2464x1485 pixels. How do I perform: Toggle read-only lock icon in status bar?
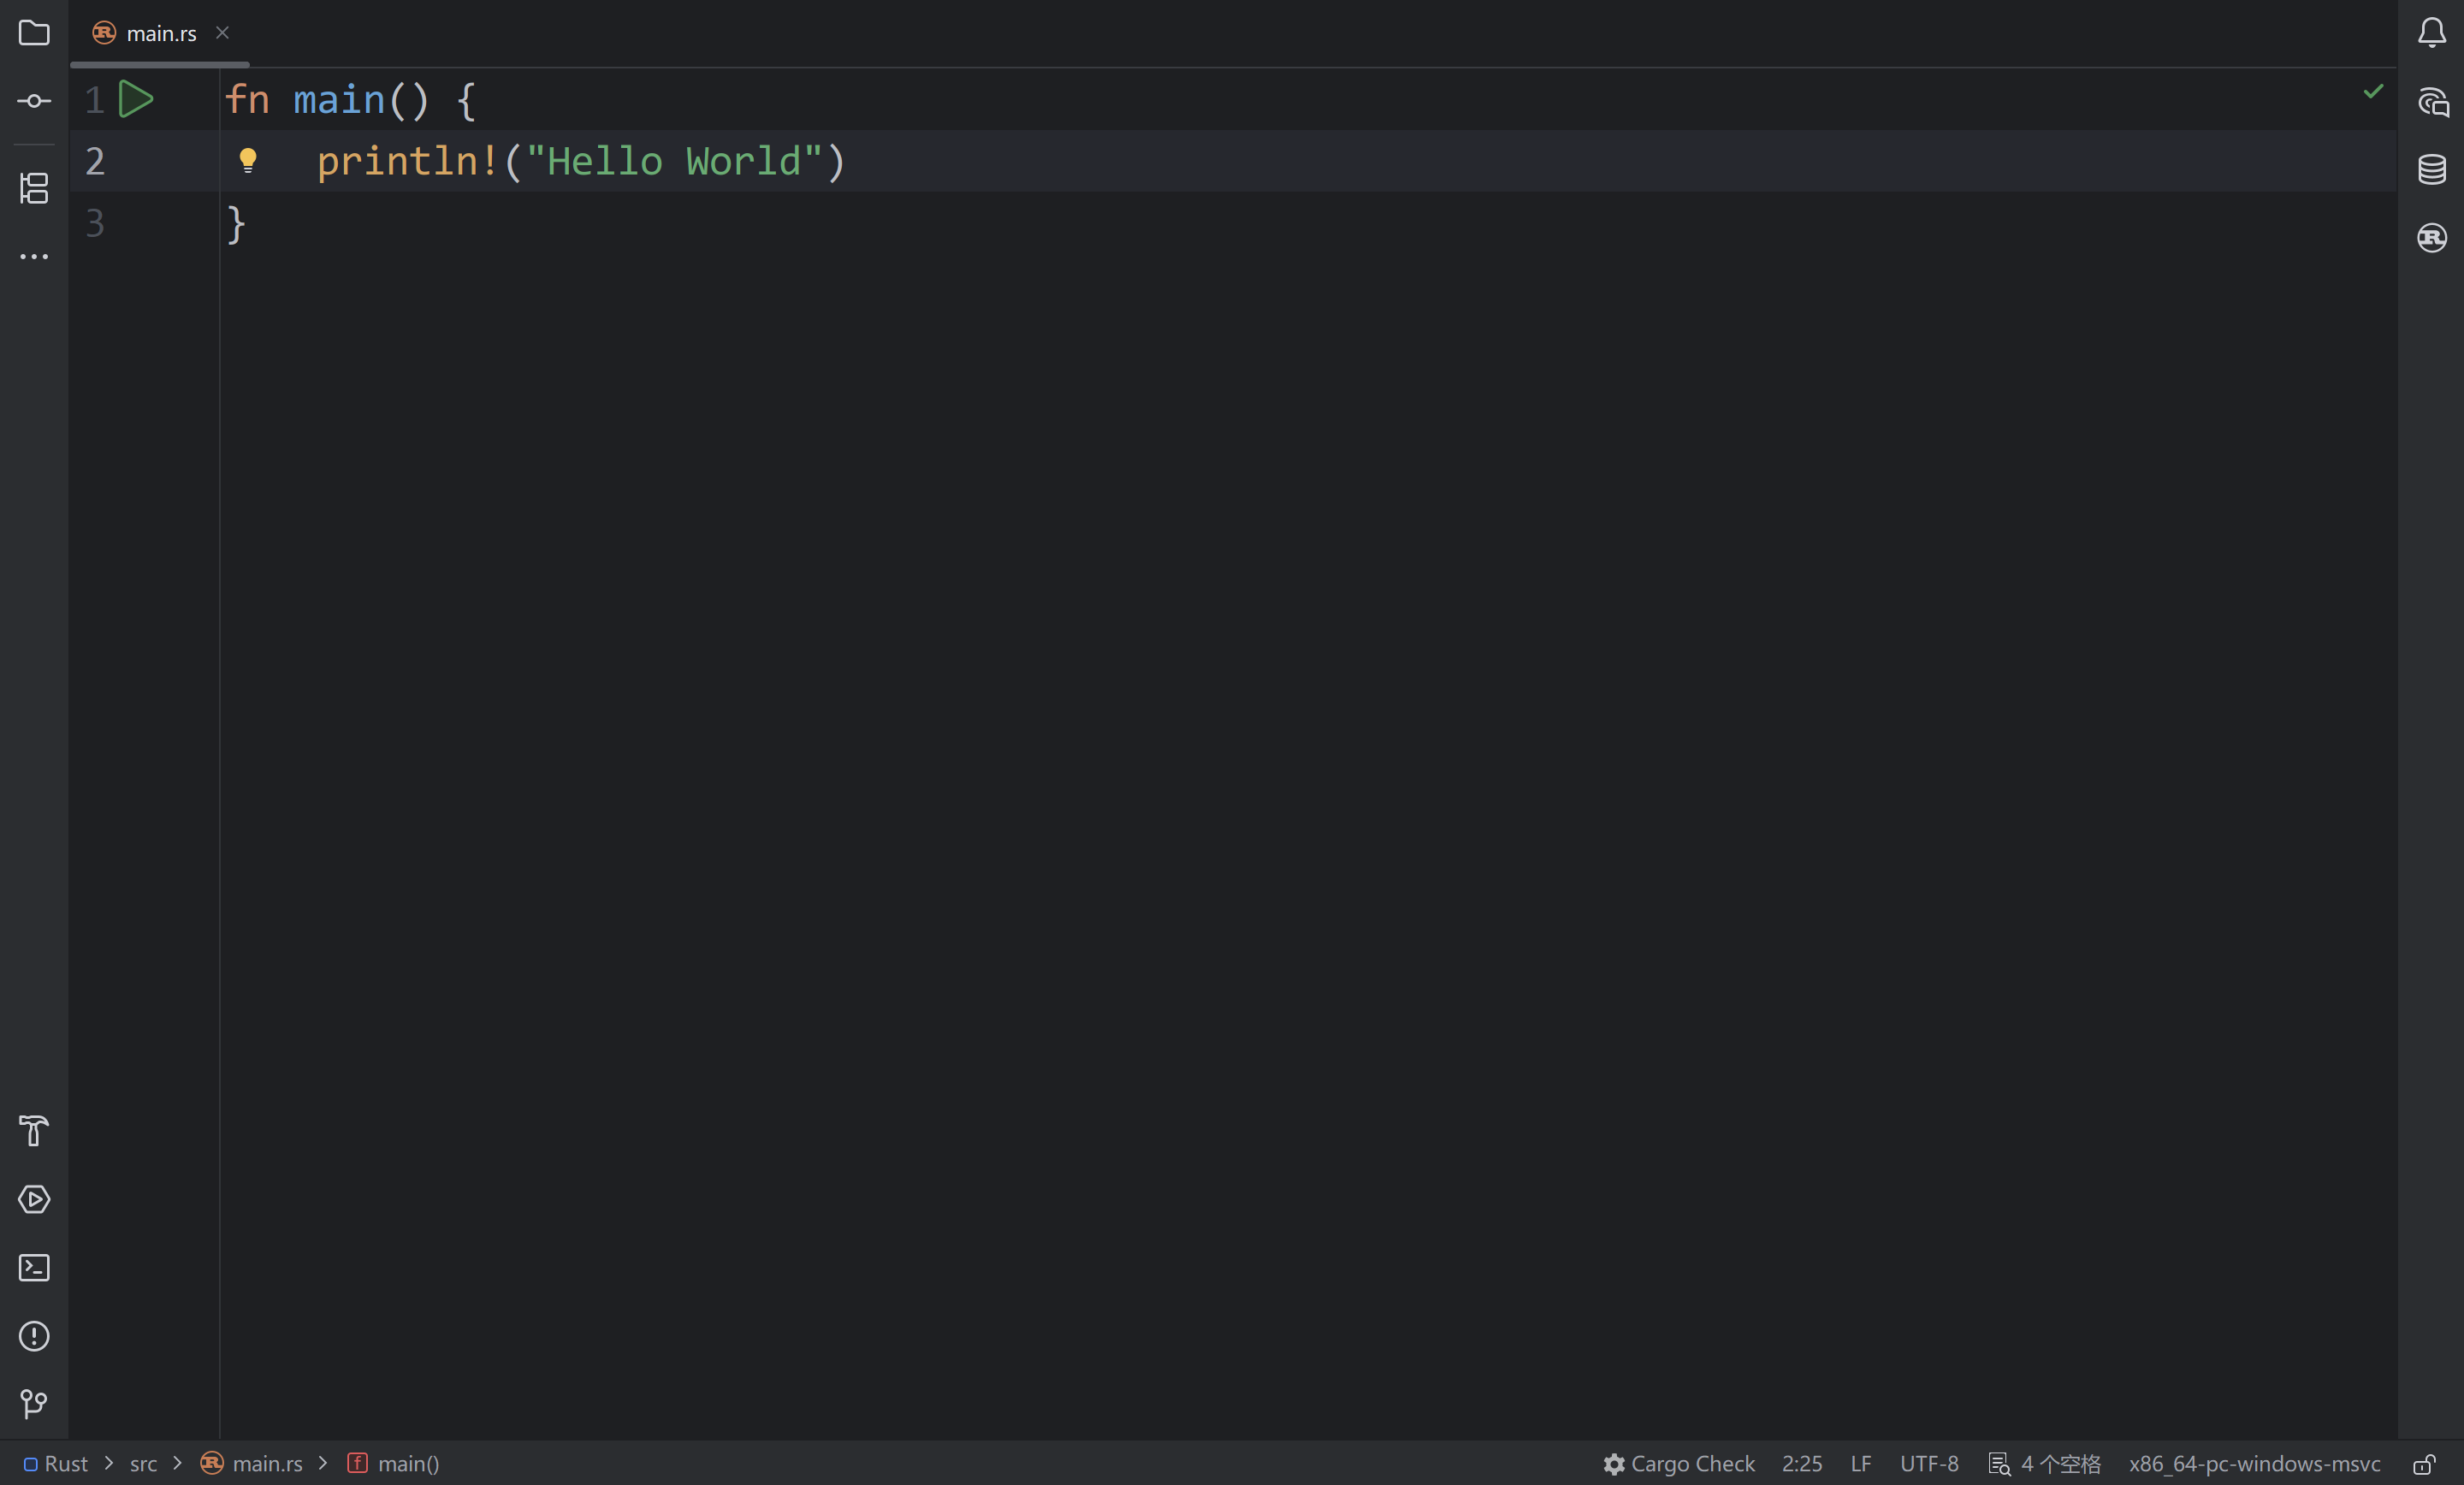[x=2423, y=1464]
